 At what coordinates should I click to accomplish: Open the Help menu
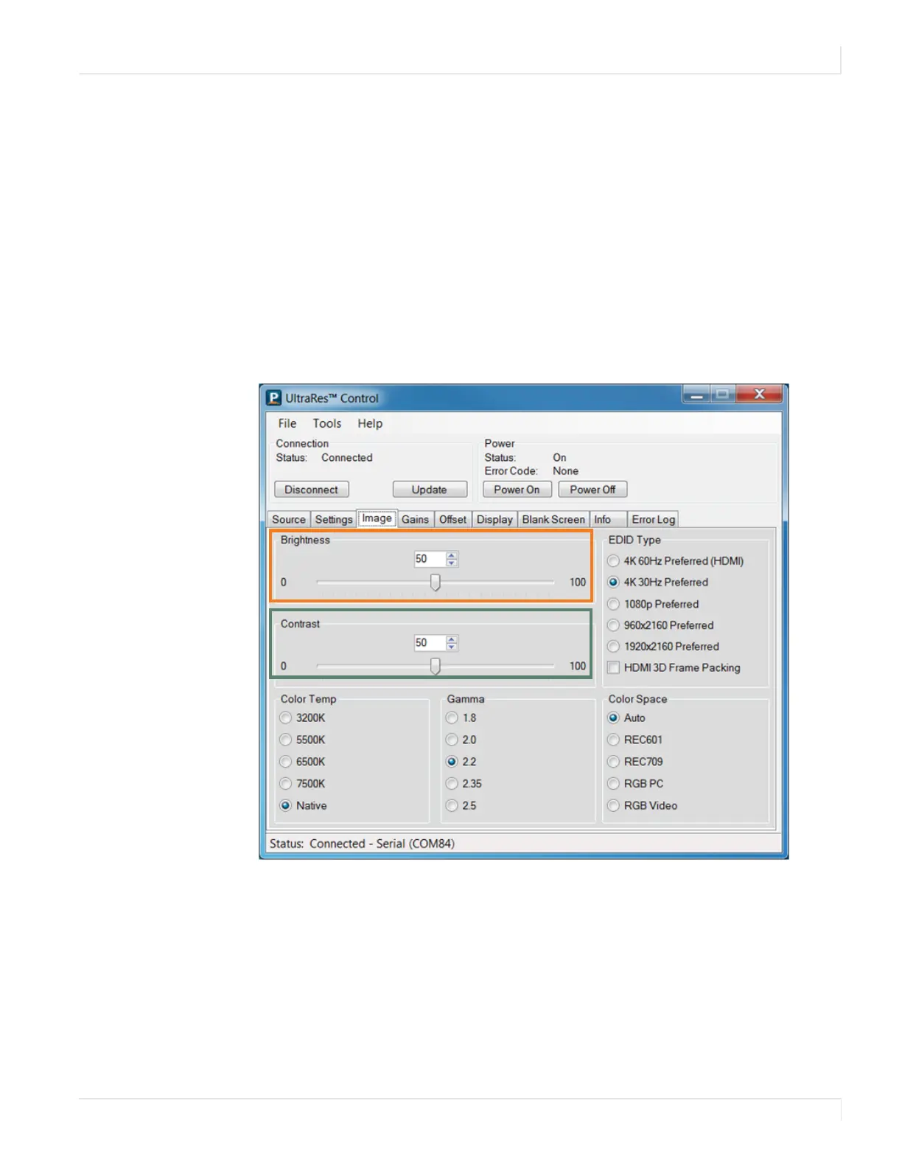point(370,423)
